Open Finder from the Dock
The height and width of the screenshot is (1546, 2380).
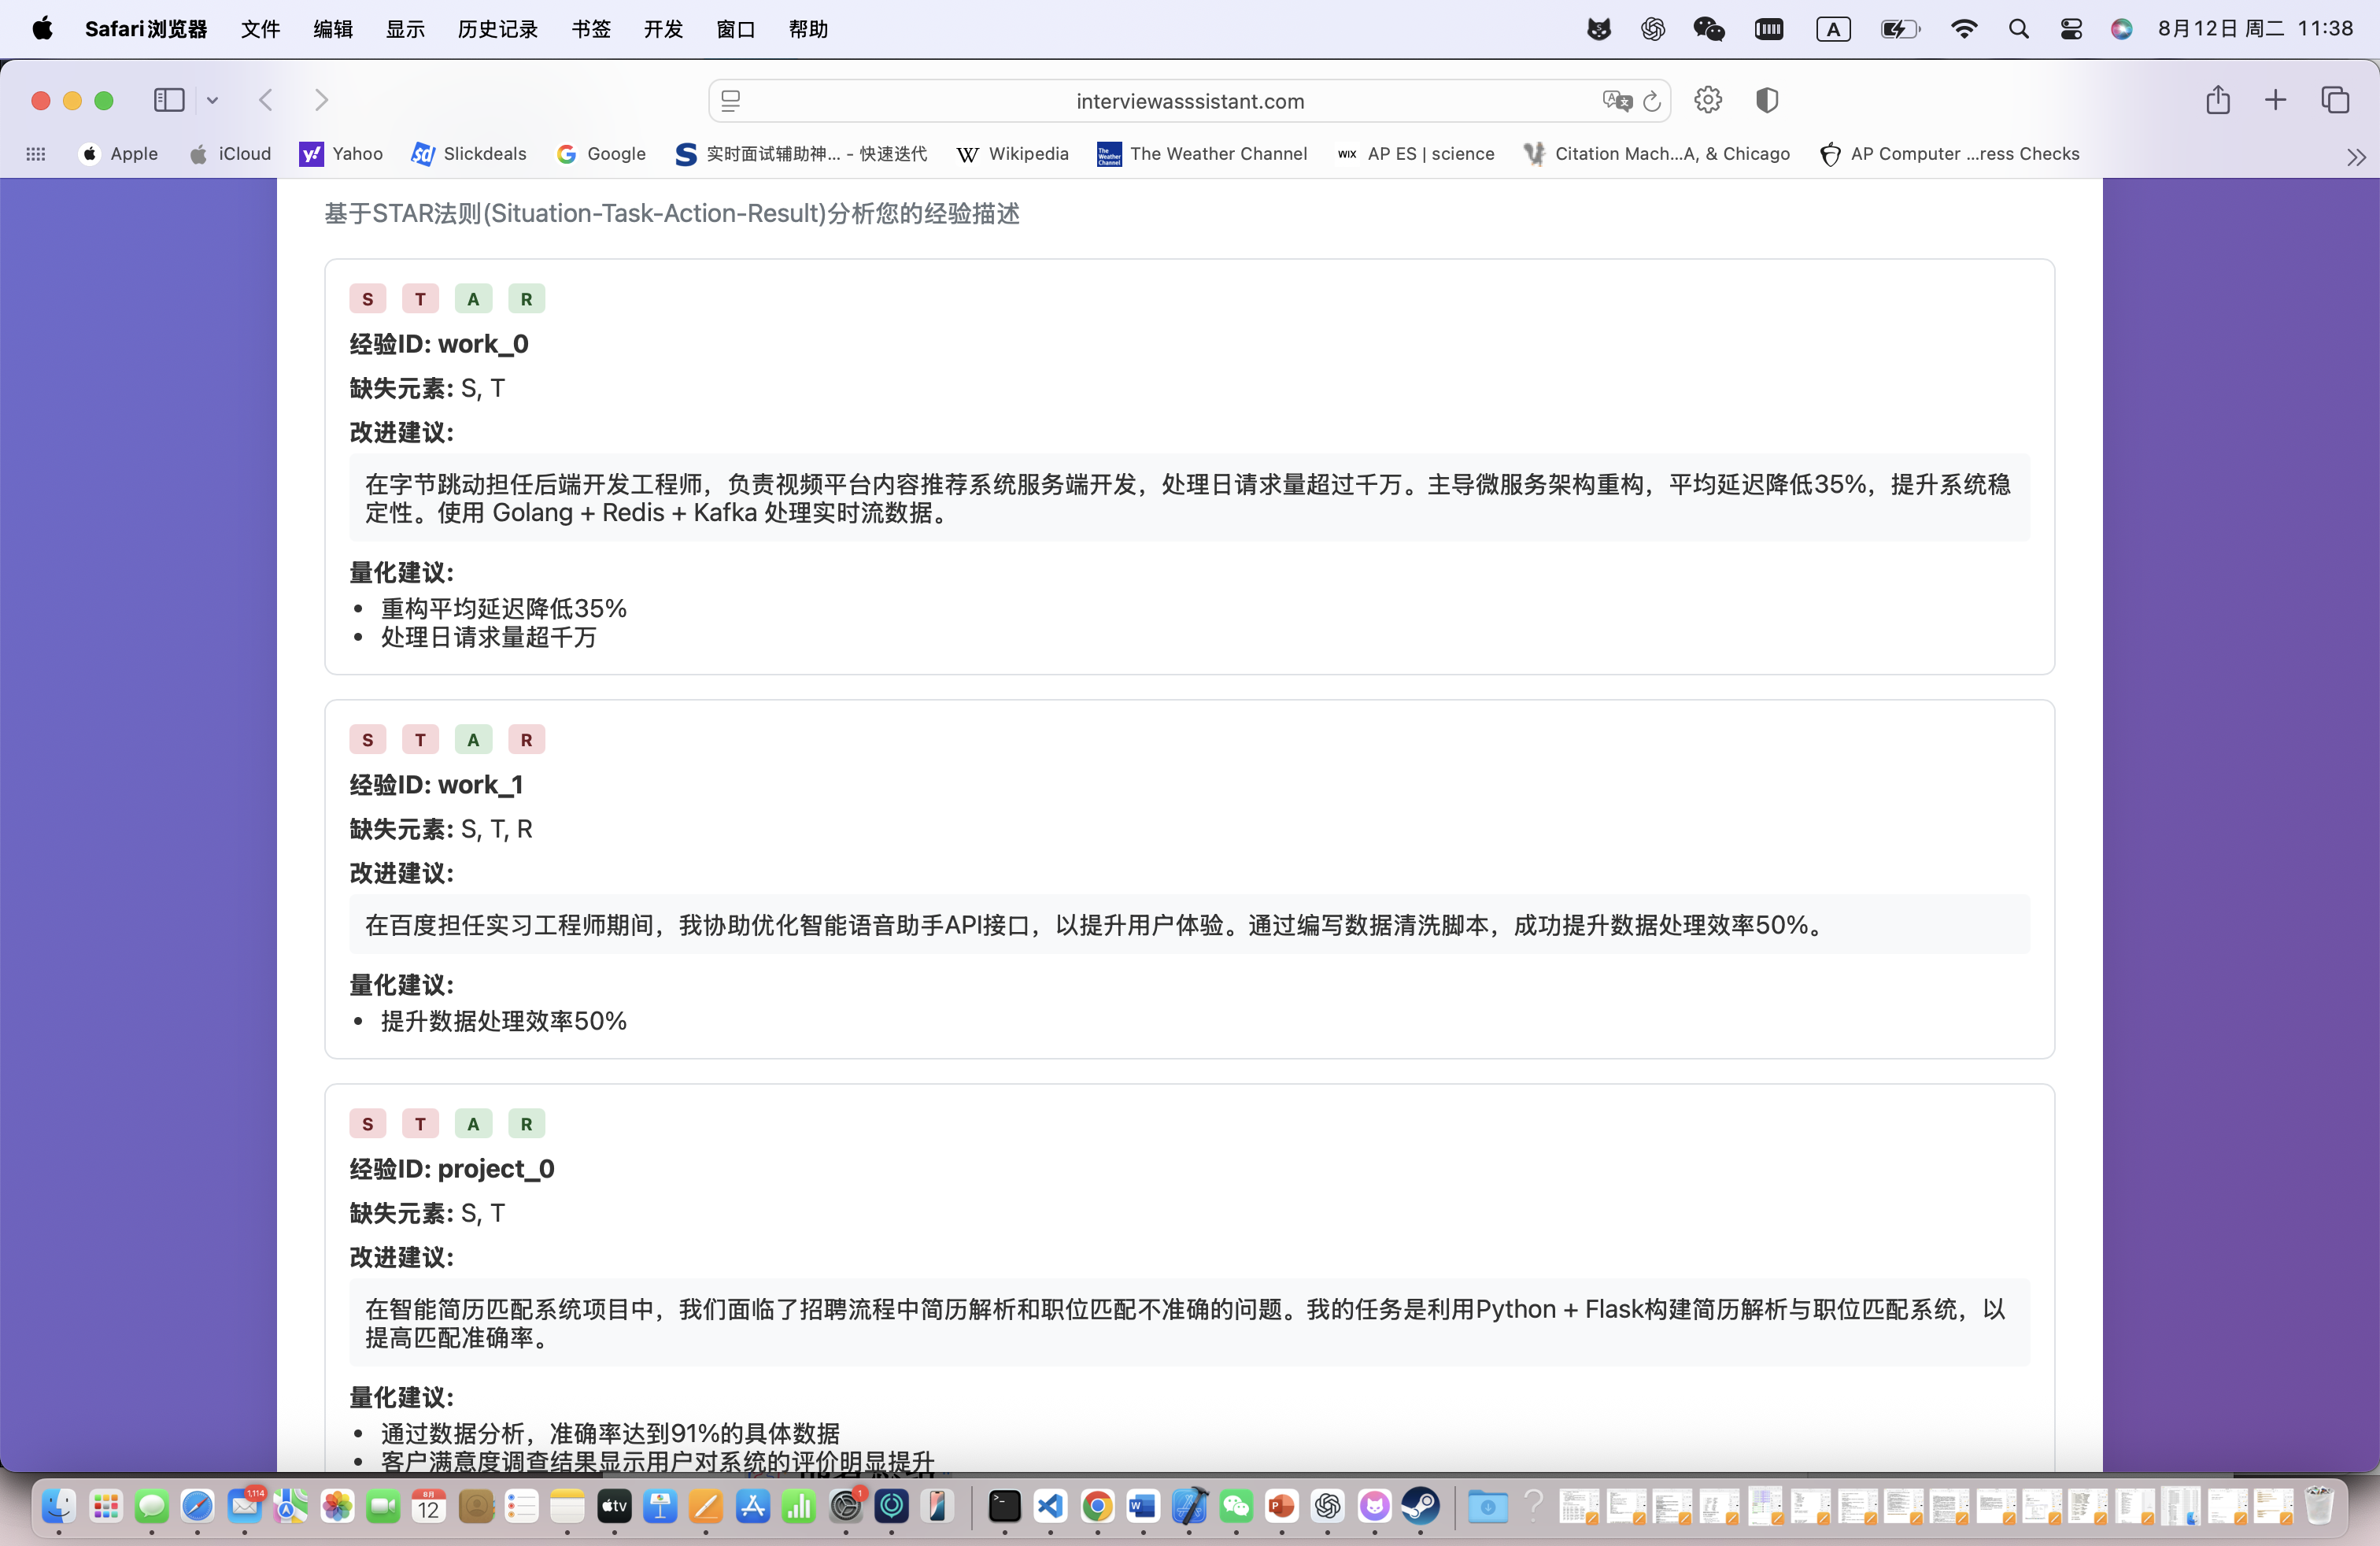point(59,1506)
